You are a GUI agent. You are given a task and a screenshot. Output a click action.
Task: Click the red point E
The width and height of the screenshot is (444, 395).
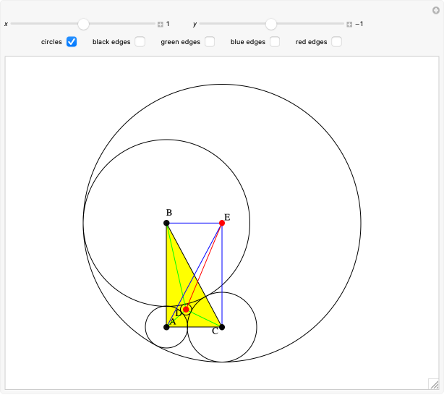222,223
